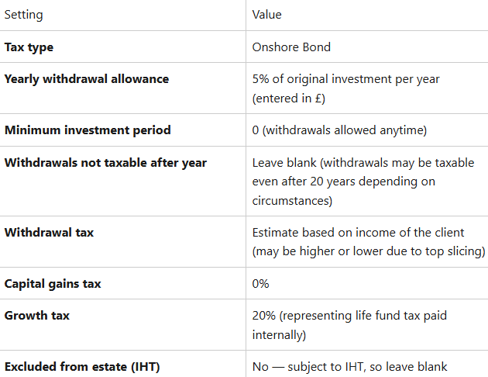
Task: Click the "Setting" column header
Action: pyautogui.click(x=24, y=15)
